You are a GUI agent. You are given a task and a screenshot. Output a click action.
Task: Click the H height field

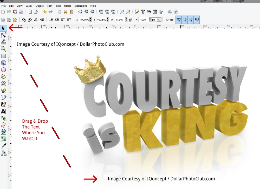point(144,20)
